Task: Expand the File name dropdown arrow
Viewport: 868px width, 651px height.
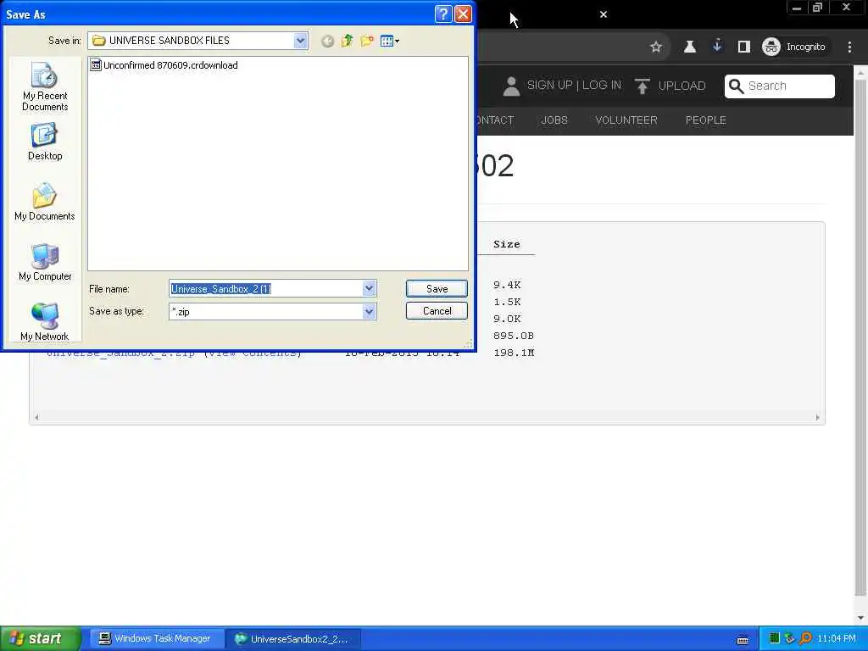Action: [x=370, y=288]
